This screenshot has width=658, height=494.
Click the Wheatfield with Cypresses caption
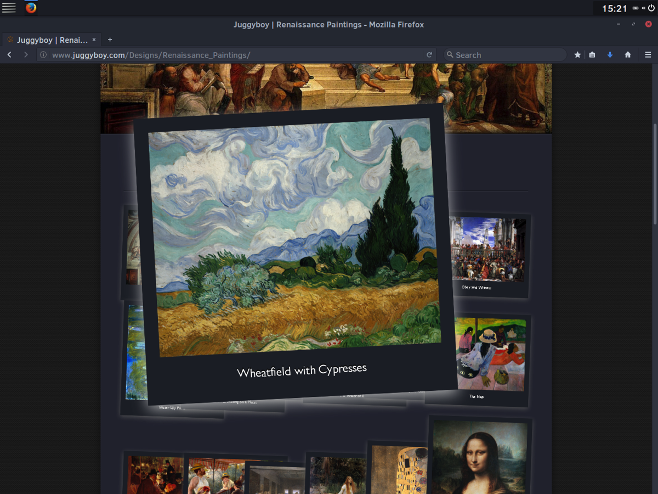302,372
